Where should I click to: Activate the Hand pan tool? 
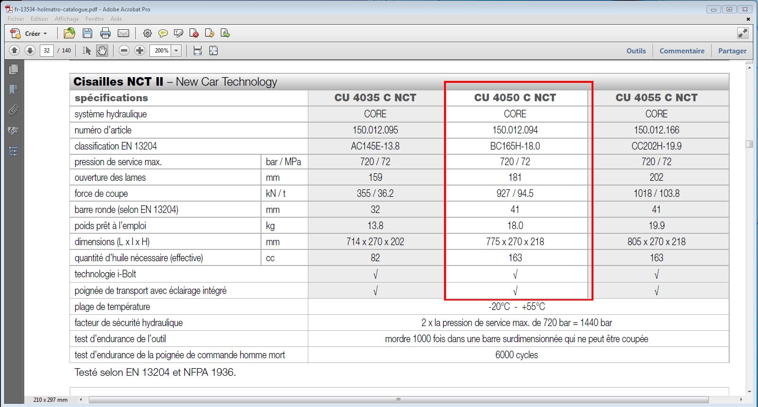(102, 50)
